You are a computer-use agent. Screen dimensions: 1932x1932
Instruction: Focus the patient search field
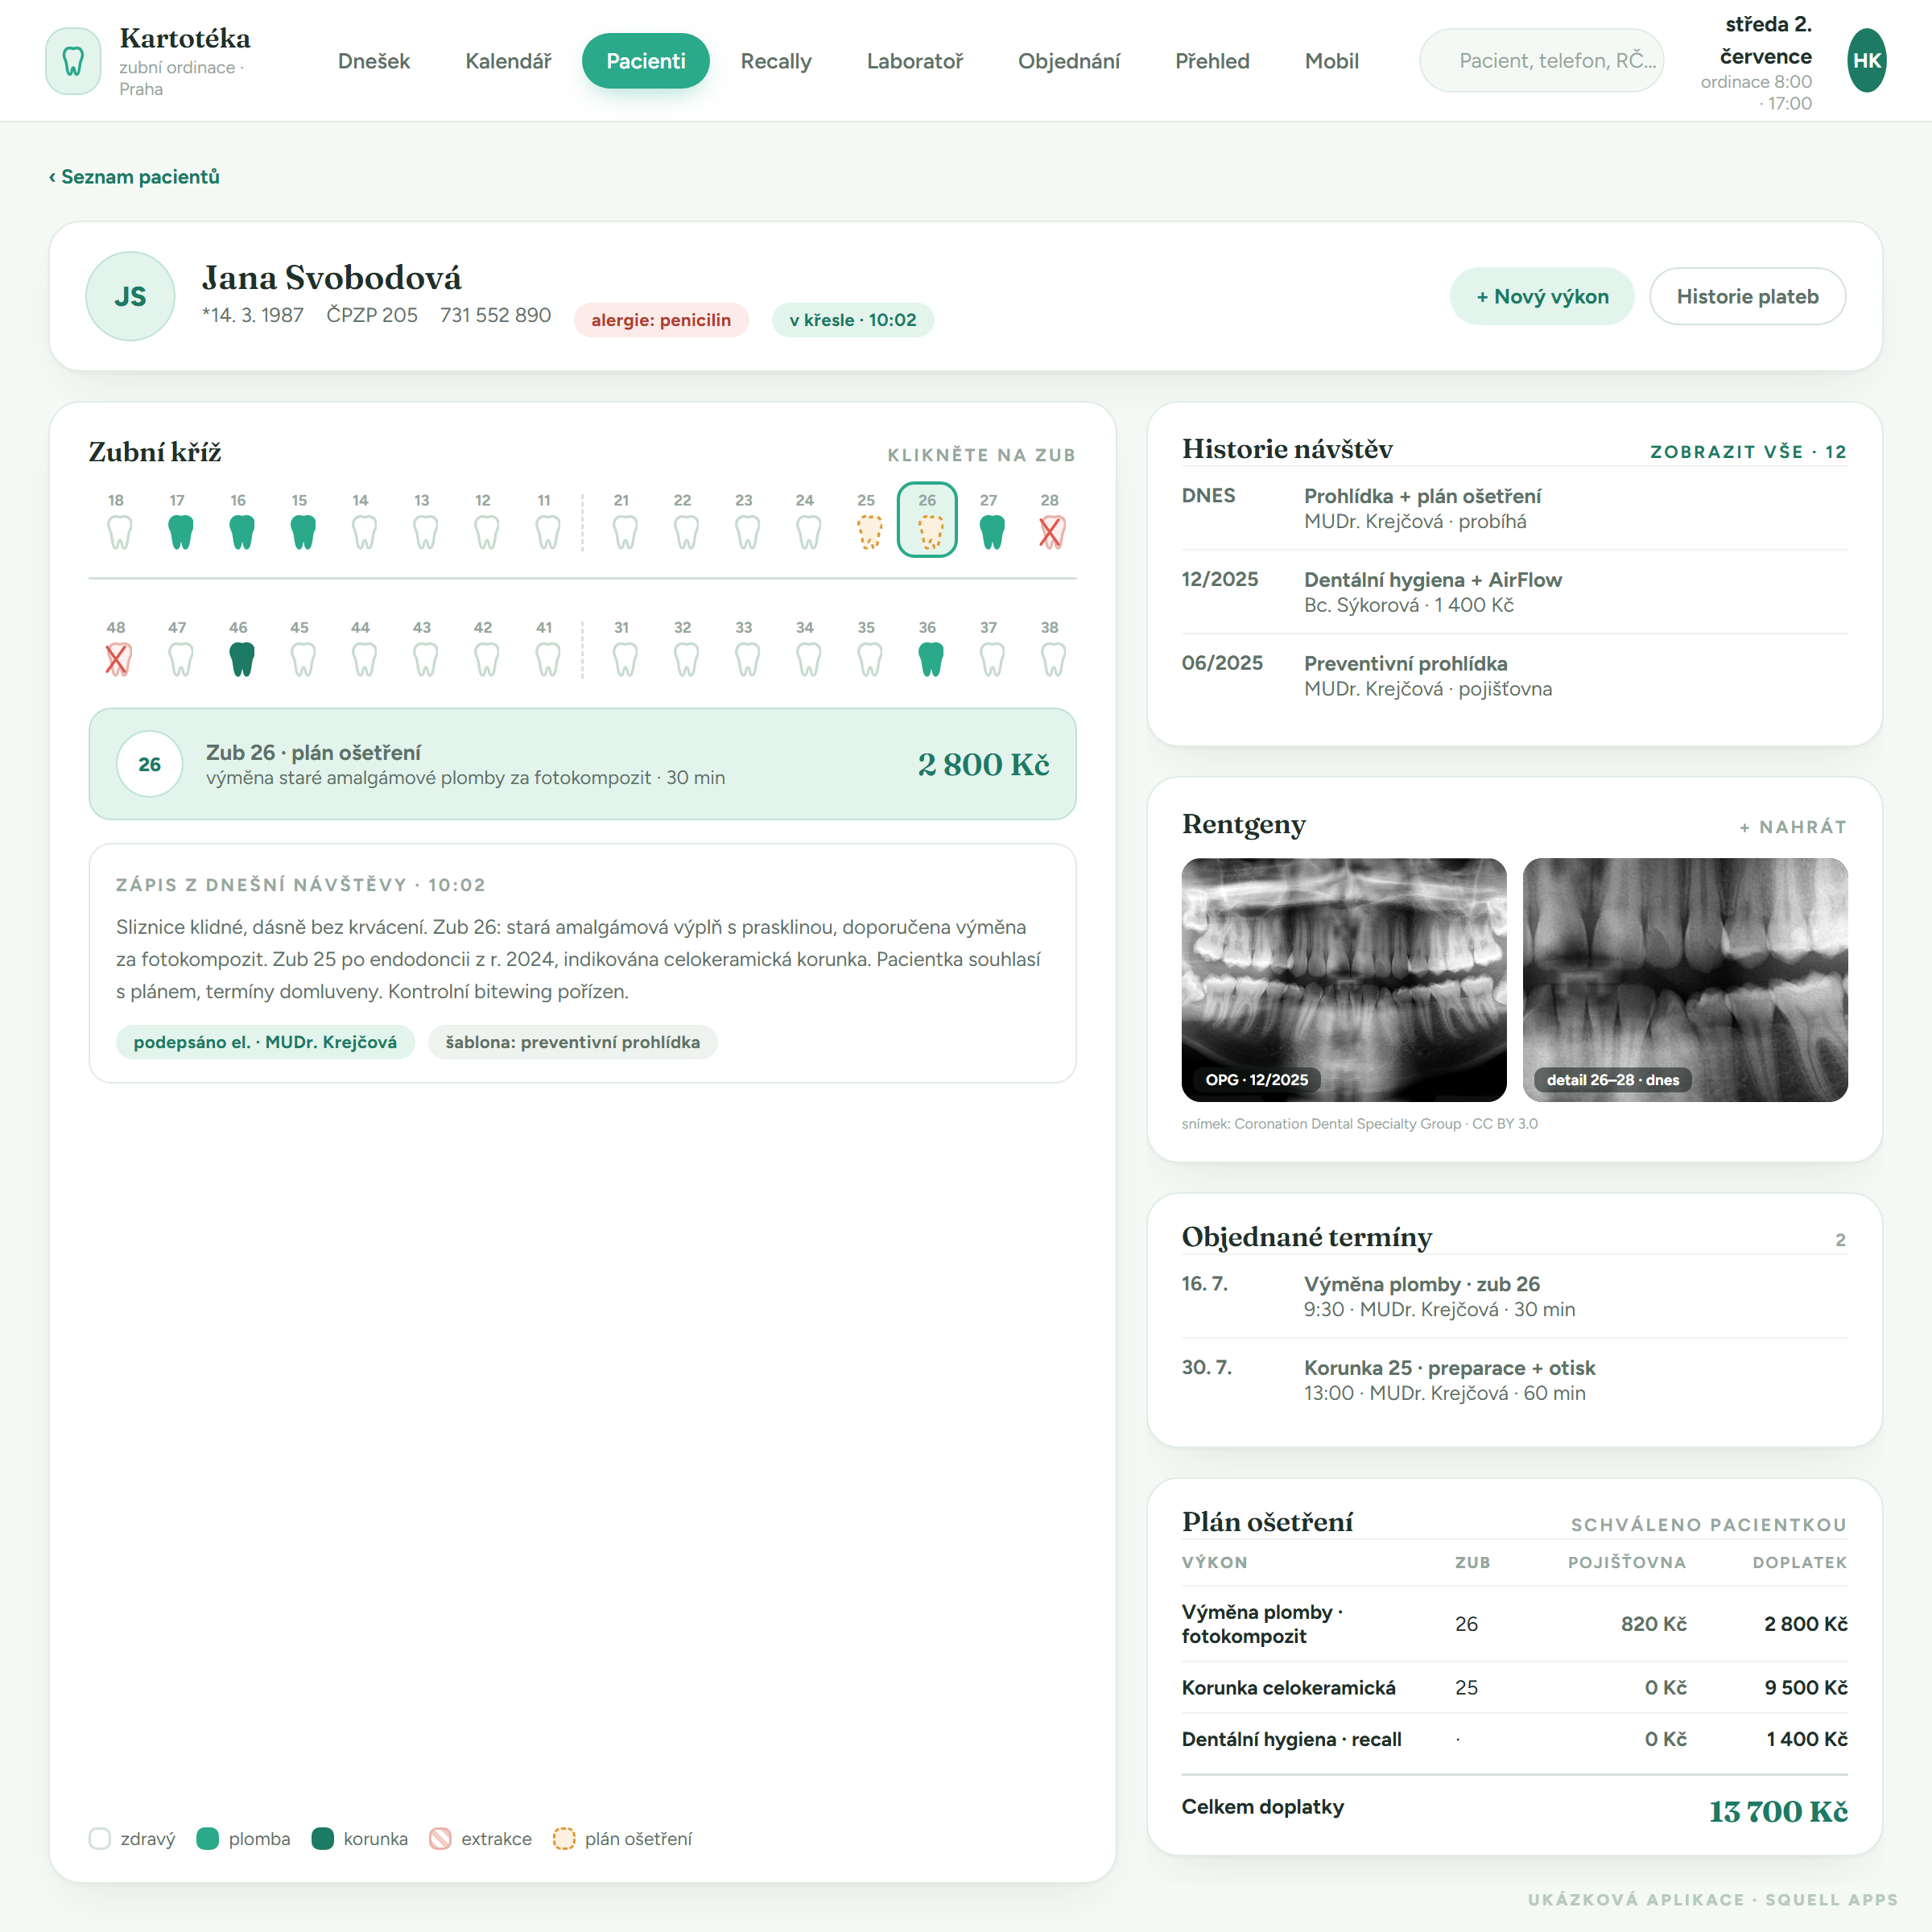click(x=1541, y=61)
